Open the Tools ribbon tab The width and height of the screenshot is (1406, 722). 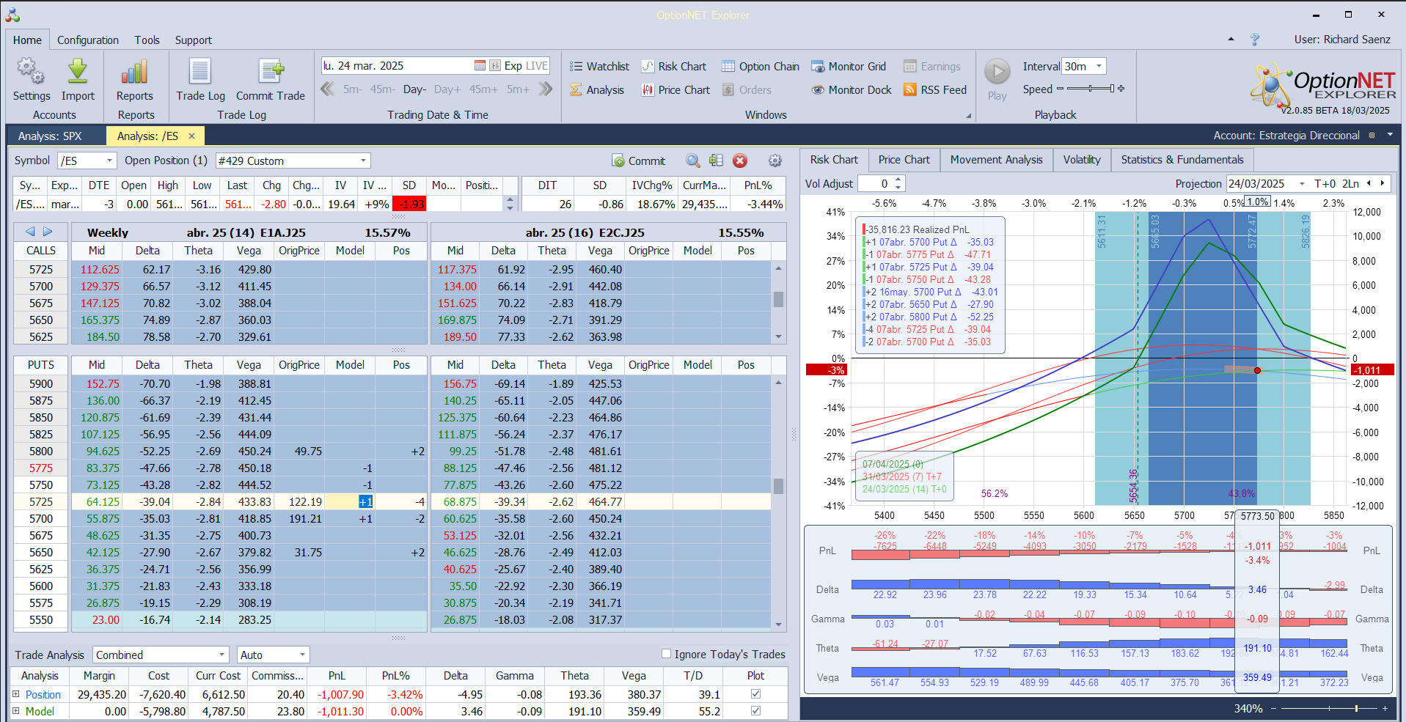point(147,40)
